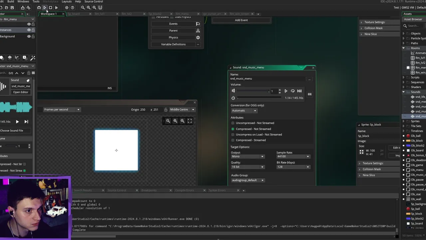Image resolution: width=426 pixels, height=240 pixels.
Task: Toggle visibility of Background layer
Action: click(29, 36)
